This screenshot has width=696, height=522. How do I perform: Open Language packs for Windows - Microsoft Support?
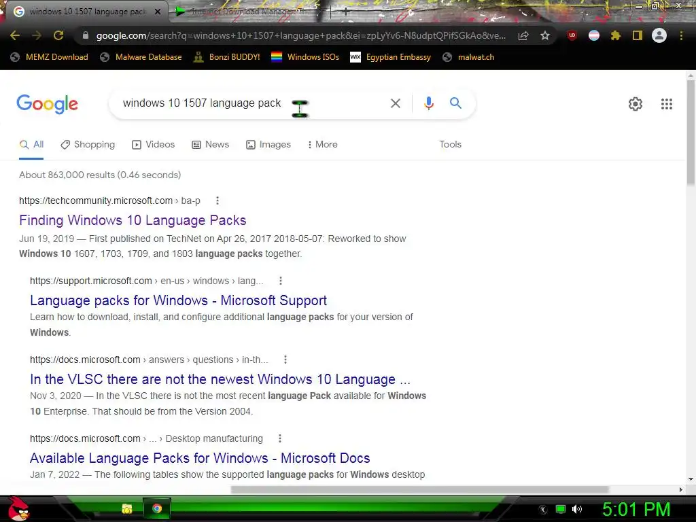point(179,300)
